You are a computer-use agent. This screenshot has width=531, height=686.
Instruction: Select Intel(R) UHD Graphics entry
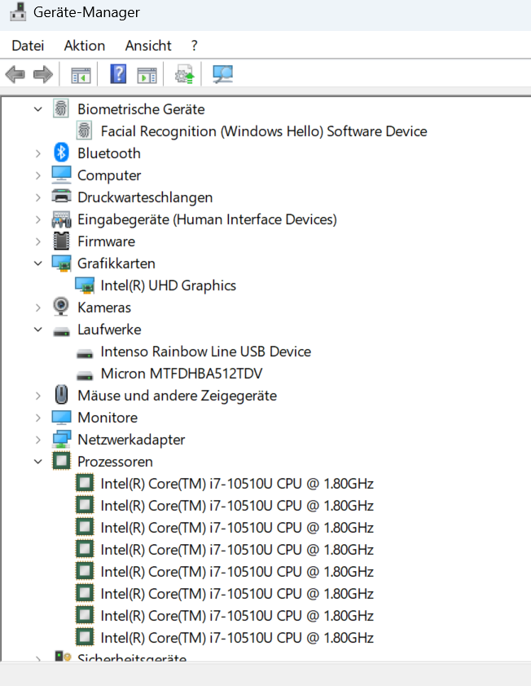click(168, 285)
